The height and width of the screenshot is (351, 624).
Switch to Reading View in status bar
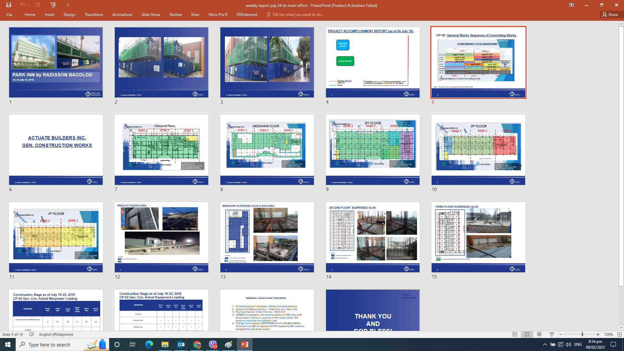pyautogui.click(x=539, y=334)
